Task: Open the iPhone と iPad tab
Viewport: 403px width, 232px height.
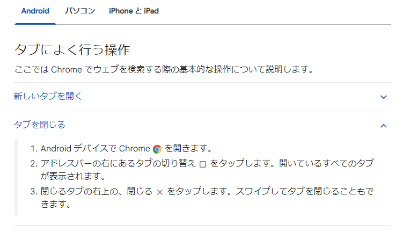Action: (134, 11)
